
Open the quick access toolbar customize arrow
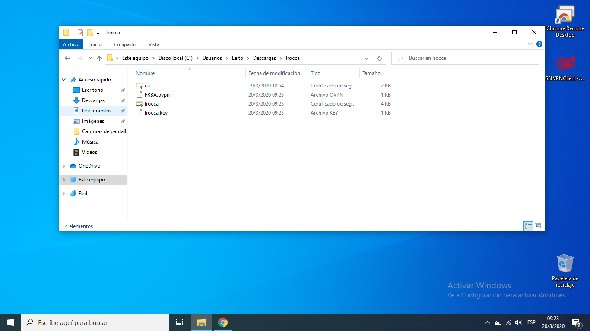98,33
